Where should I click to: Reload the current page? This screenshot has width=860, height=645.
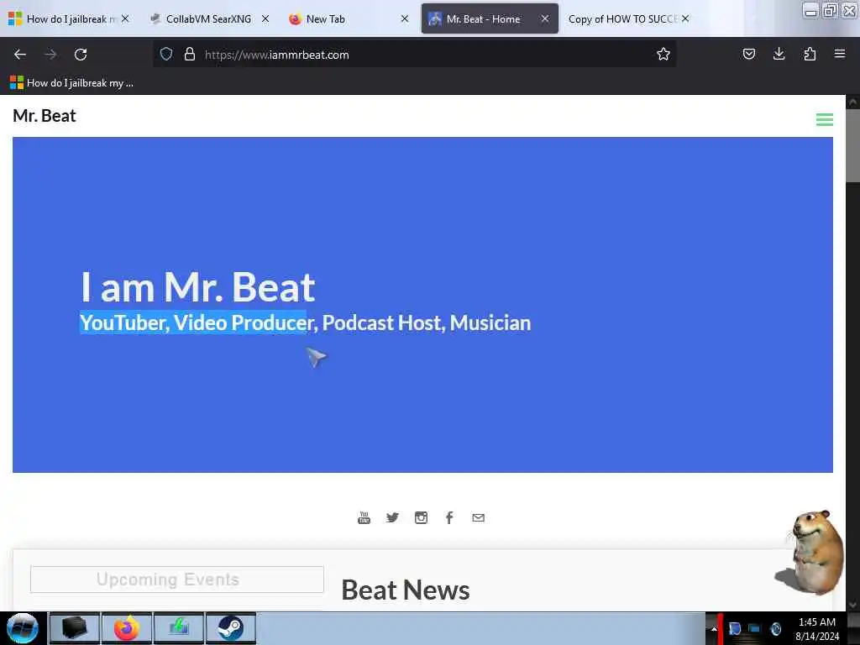click(x=81, y=55)
